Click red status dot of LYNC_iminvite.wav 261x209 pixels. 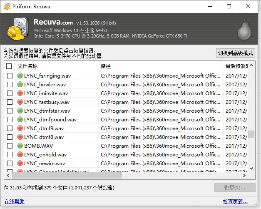(x=20, y=93)
